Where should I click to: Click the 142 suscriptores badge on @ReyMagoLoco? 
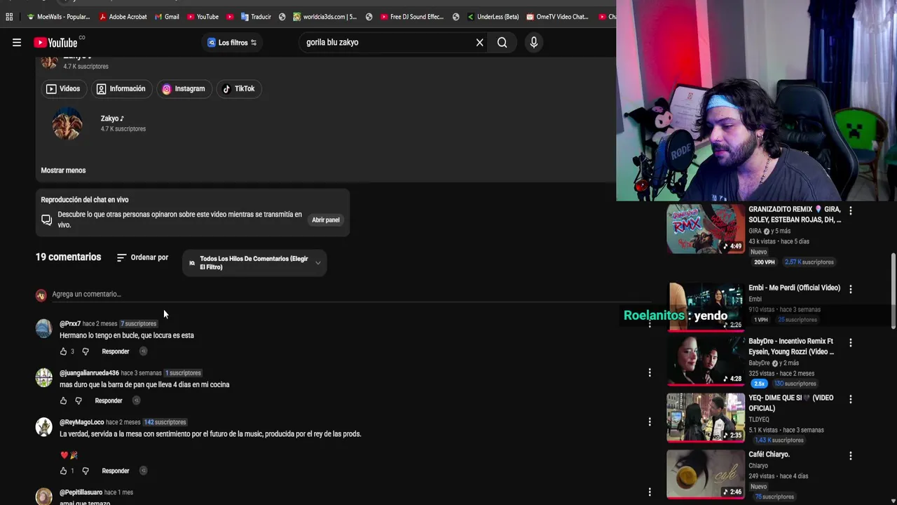(165, 422)
